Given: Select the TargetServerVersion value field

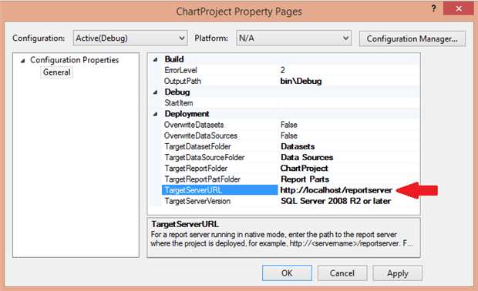Looking at the screenshot, I should (348, 201).
